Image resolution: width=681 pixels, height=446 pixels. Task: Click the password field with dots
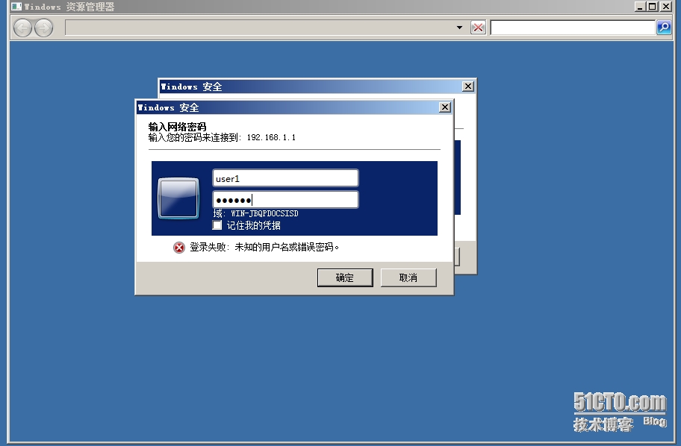[285, 200]
